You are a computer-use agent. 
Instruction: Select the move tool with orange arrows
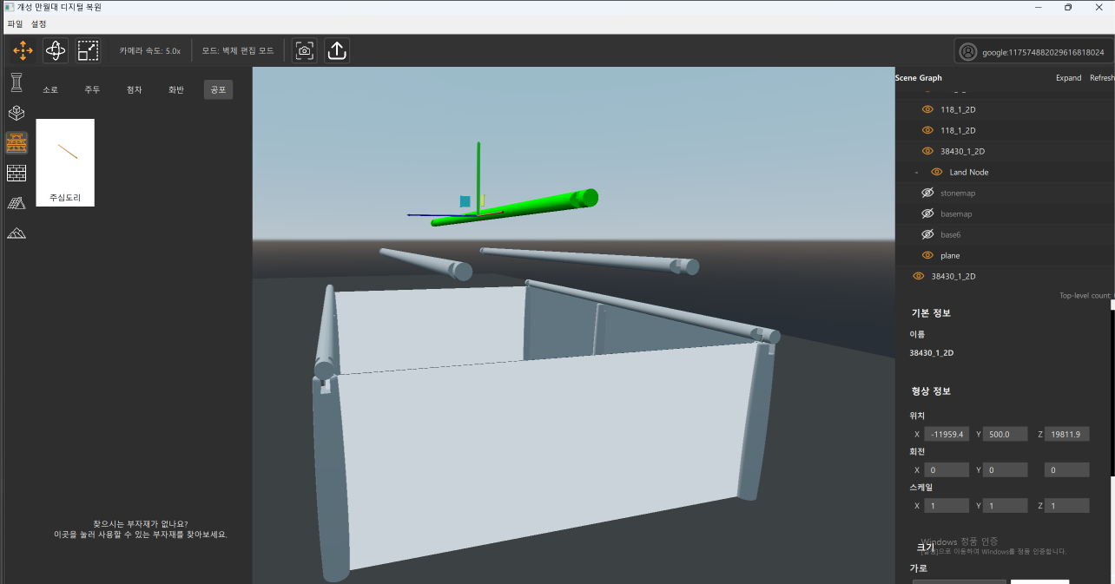click(x=23, y=51)
